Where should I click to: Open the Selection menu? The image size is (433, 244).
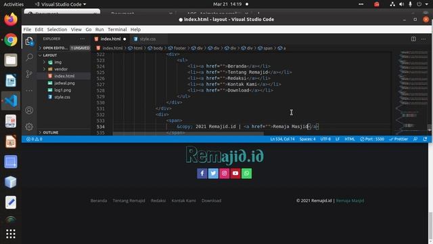pos(57,29)
